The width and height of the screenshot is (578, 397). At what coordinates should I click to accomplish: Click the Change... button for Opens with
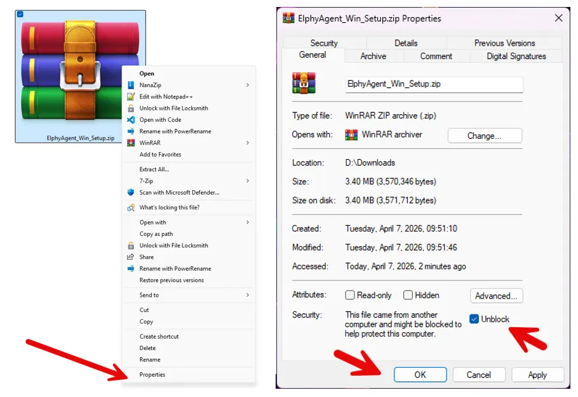pos(485,136)
